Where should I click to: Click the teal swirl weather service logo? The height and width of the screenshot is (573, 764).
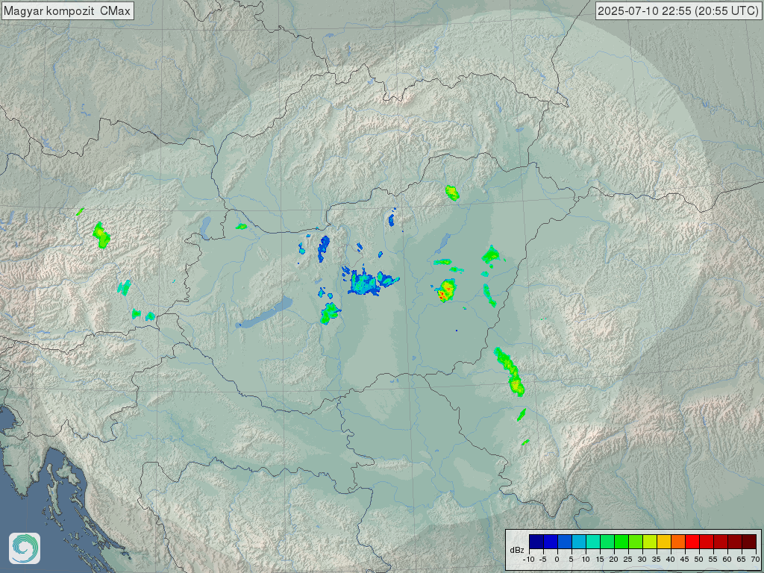point(25,548)
